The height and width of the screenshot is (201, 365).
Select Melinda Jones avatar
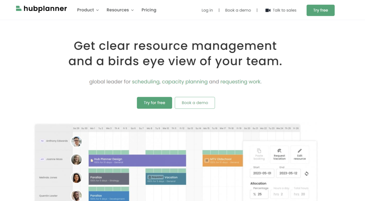(76, 178)
